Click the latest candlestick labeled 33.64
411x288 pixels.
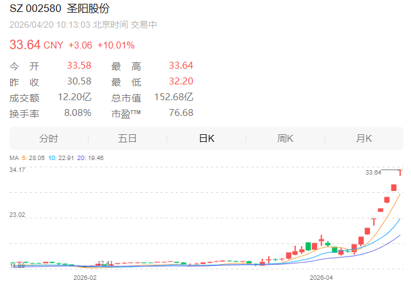coord(400,173)
